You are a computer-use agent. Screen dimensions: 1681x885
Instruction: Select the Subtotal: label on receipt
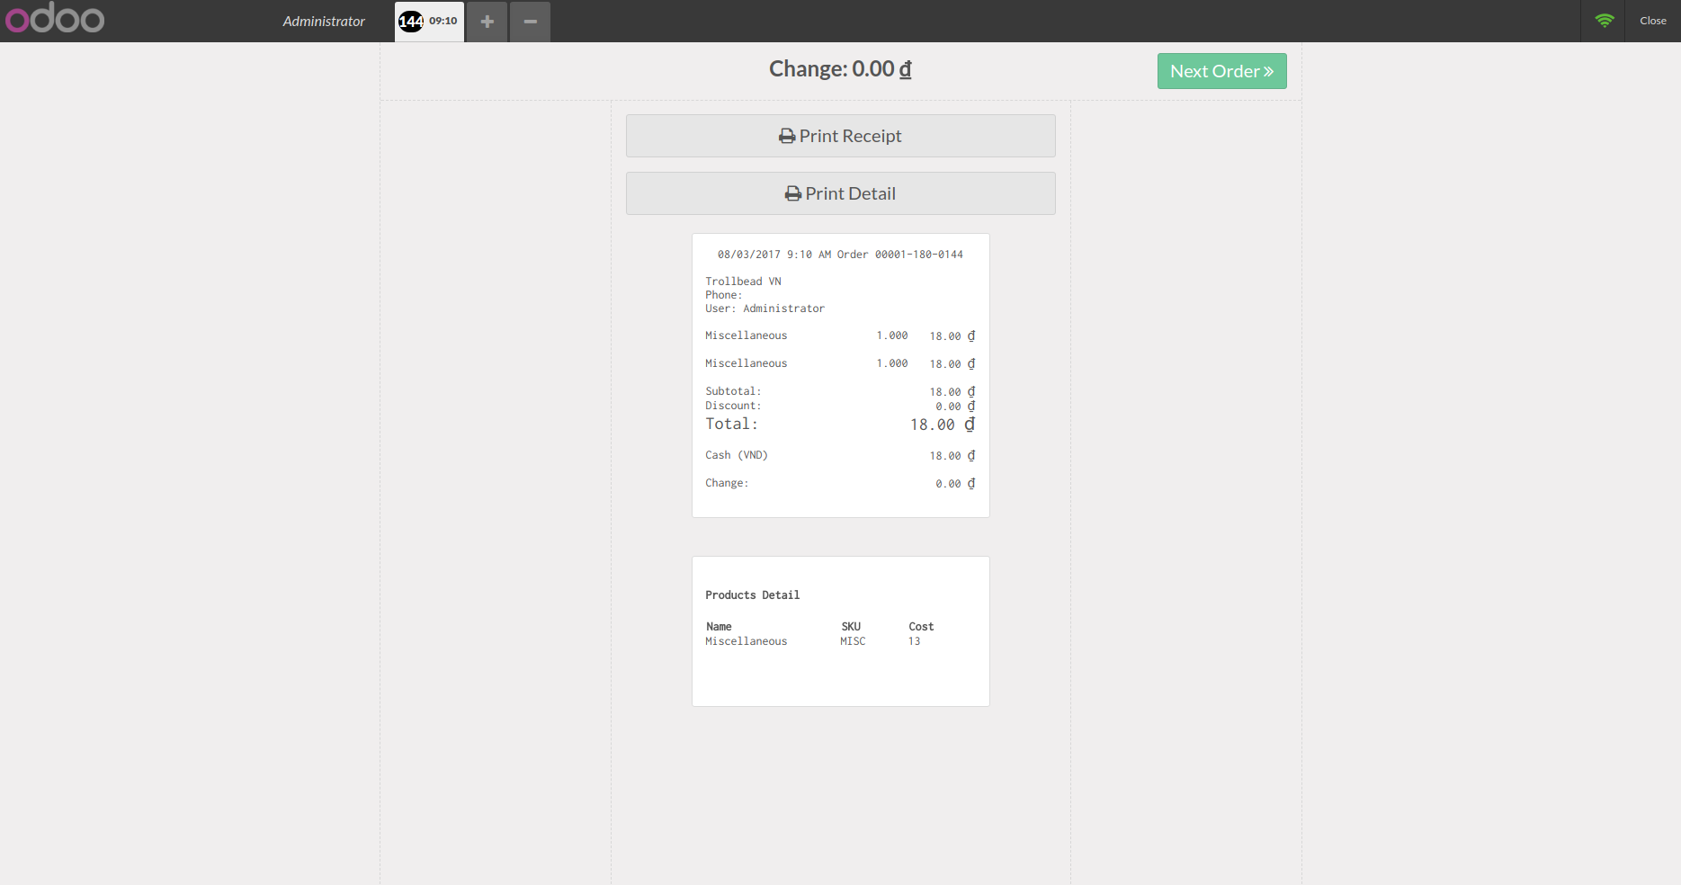(x=733, y=391)
